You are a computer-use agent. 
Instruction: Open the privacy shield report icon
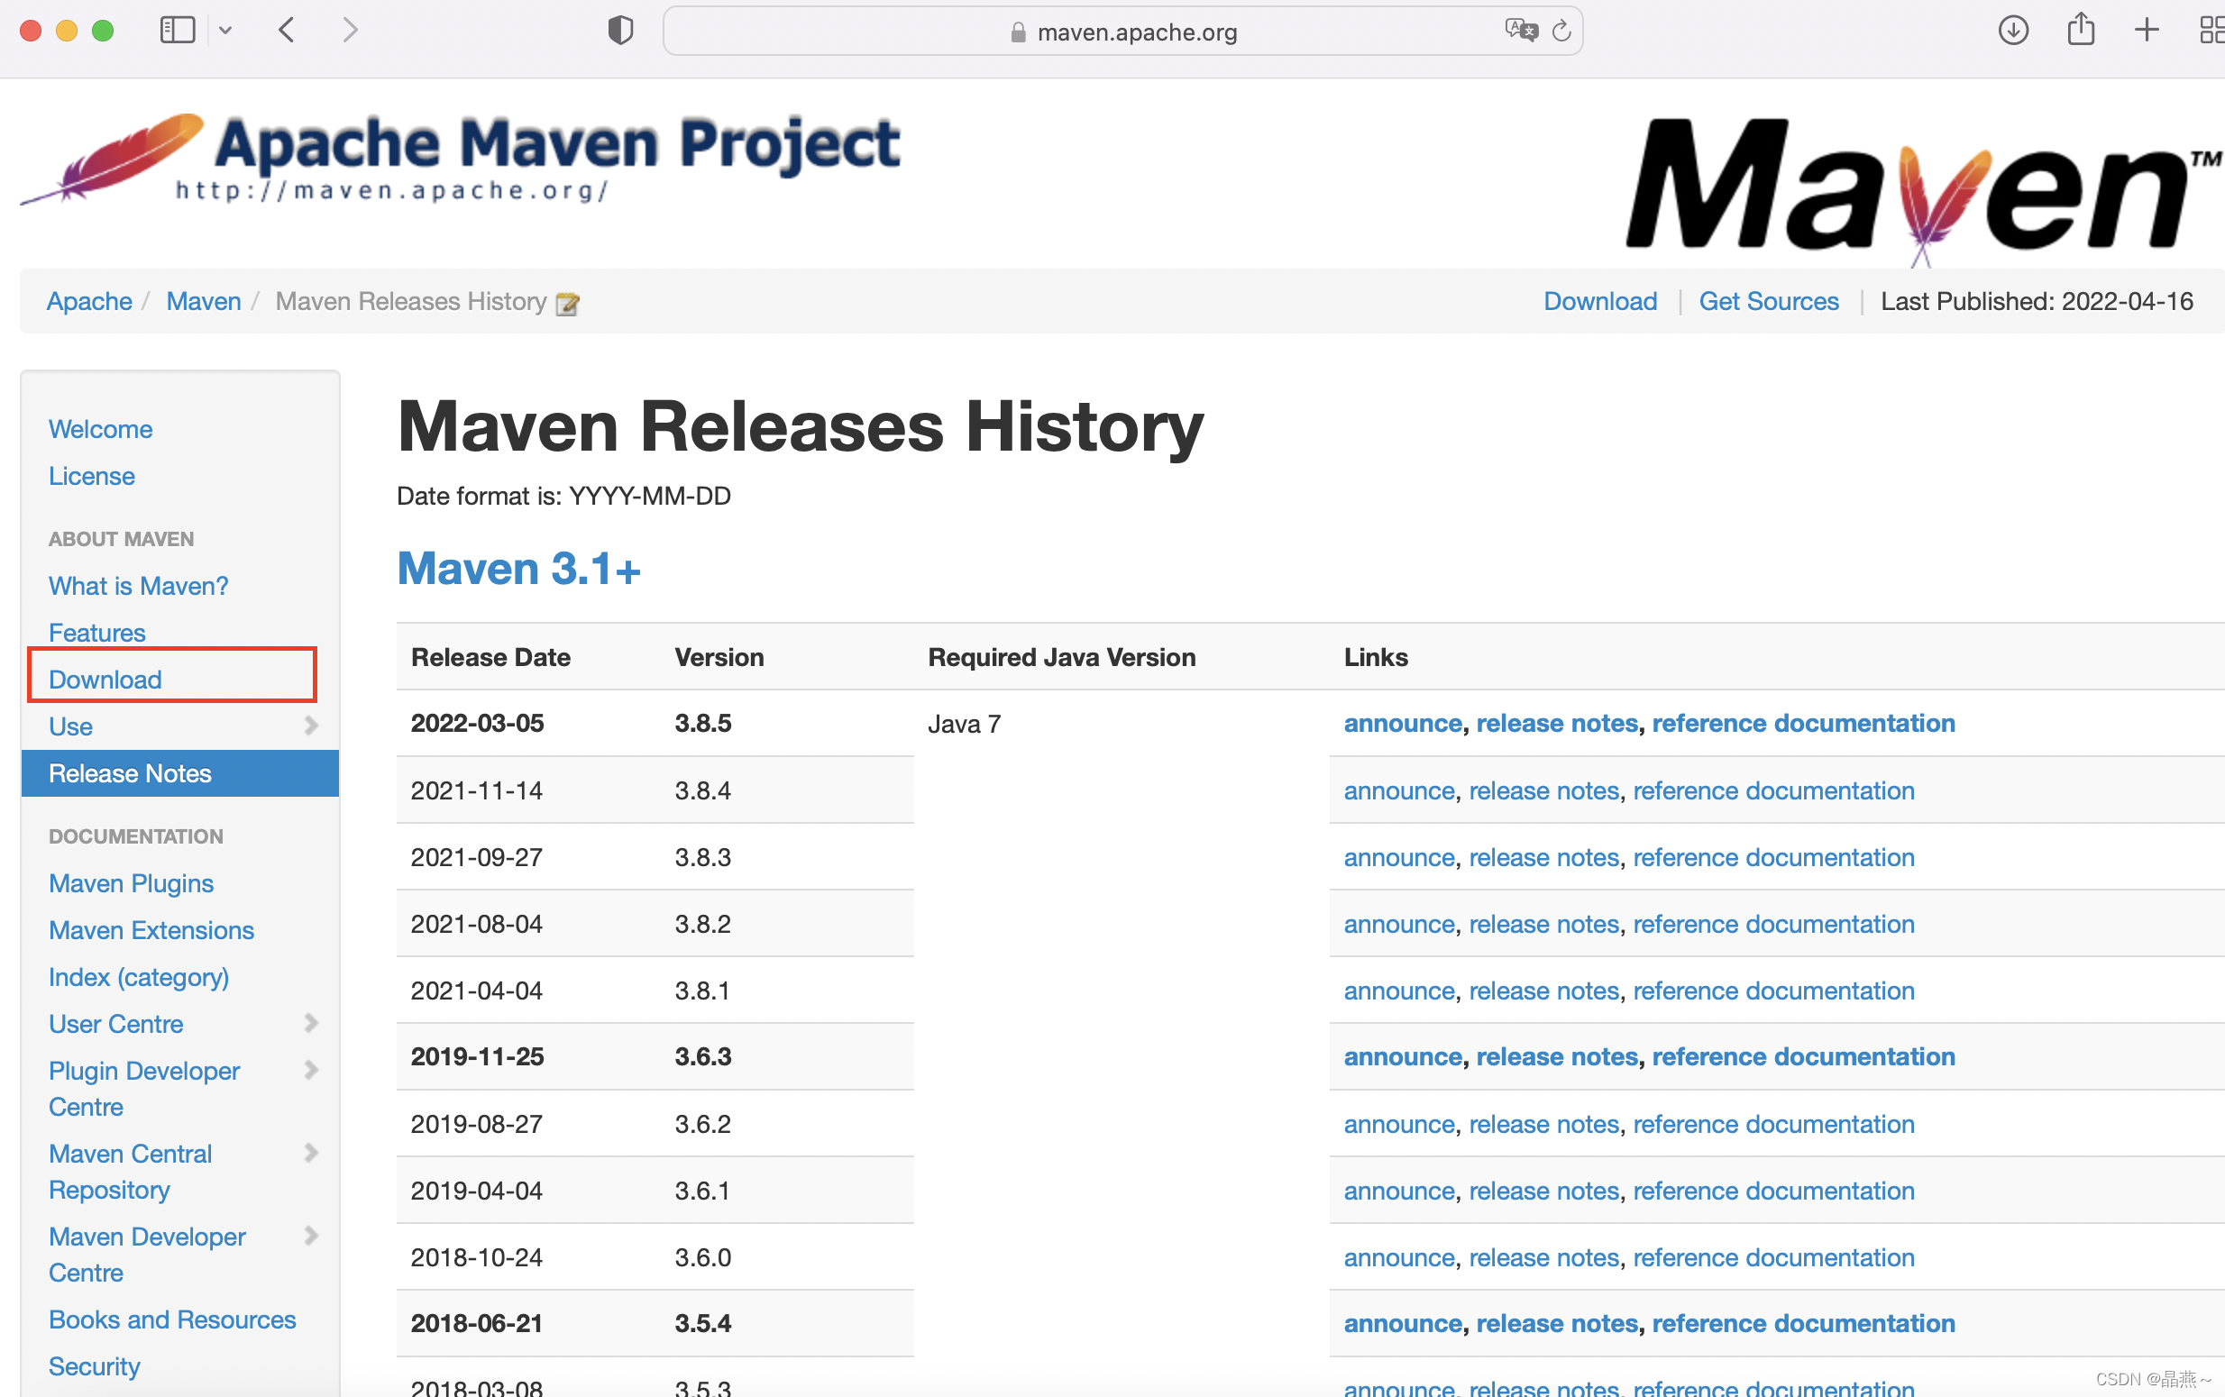620,31
